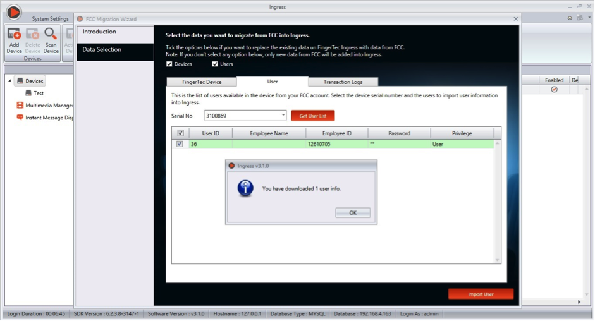The image size is (595, 321).
Task: Click the Add Device icon
Action: click(14, 33)
